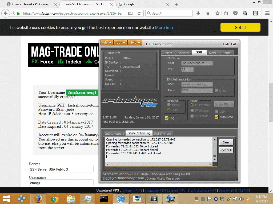Open the Help dropdown menu
Image resolution: width=273 pixels, height=204 pixels.
pyautogui.click(x=135, y=42)
